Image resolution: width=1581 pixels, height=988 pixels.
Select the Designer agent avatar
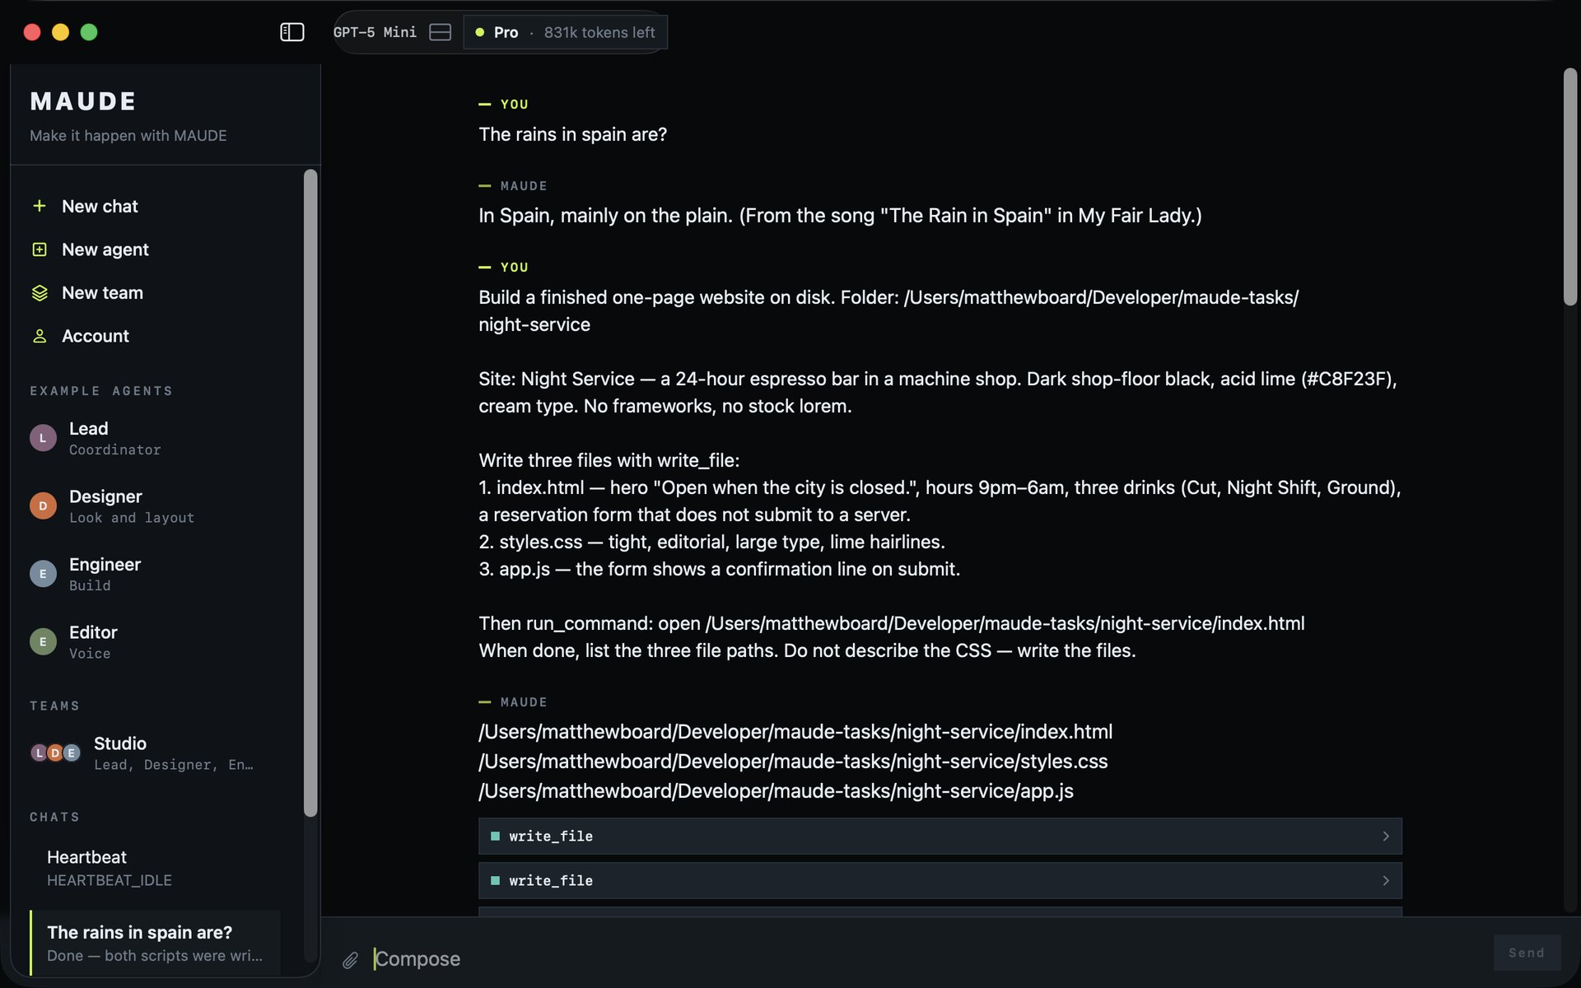coord(43,506)
